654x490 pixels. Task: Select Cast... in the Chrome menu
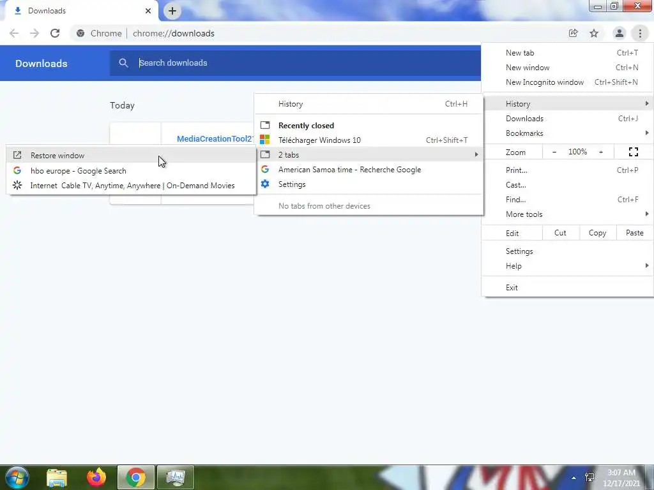(567, 184)
